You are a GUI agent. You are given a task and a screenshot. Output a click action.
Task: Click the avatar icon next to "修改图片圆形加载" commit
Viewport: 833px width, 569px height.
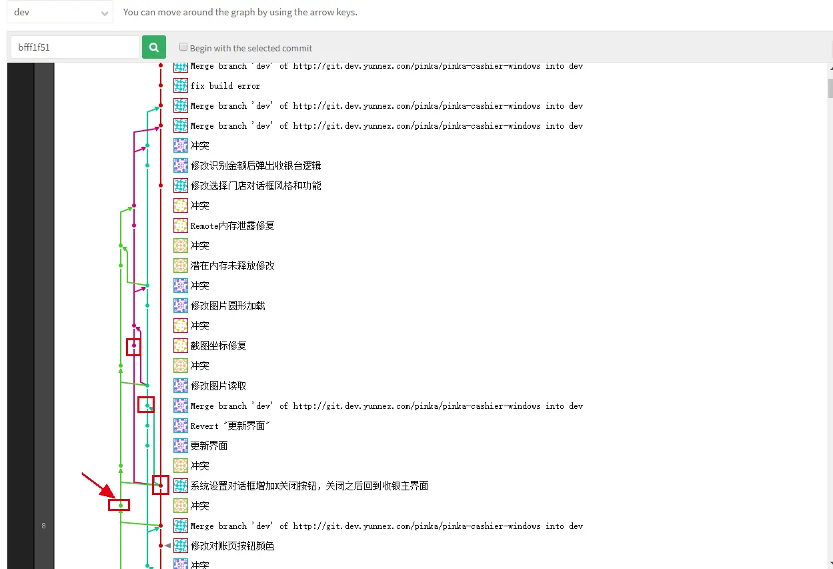[180, 306]
